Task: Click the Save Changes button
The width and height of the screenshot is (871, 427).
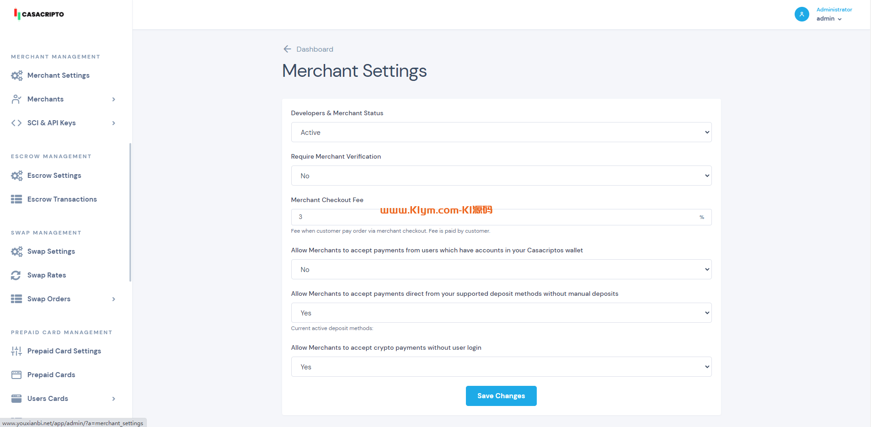Action: (501, 396)
